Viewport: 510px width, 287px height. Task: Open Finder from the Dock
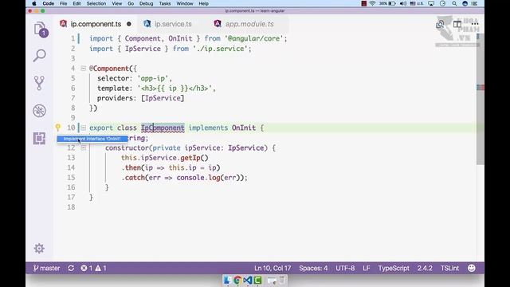227,280
